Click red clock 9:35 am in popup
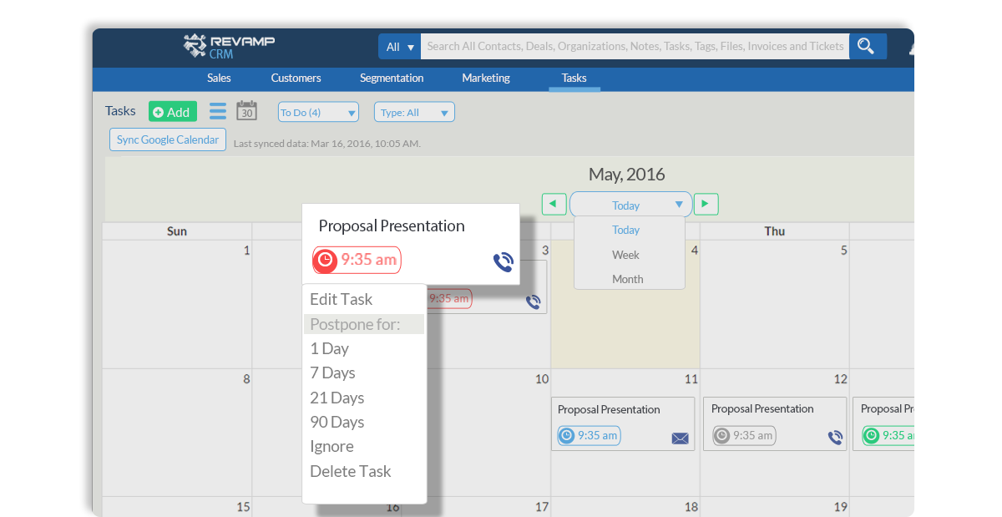The image size is (1002, 517). pos(357,260)
